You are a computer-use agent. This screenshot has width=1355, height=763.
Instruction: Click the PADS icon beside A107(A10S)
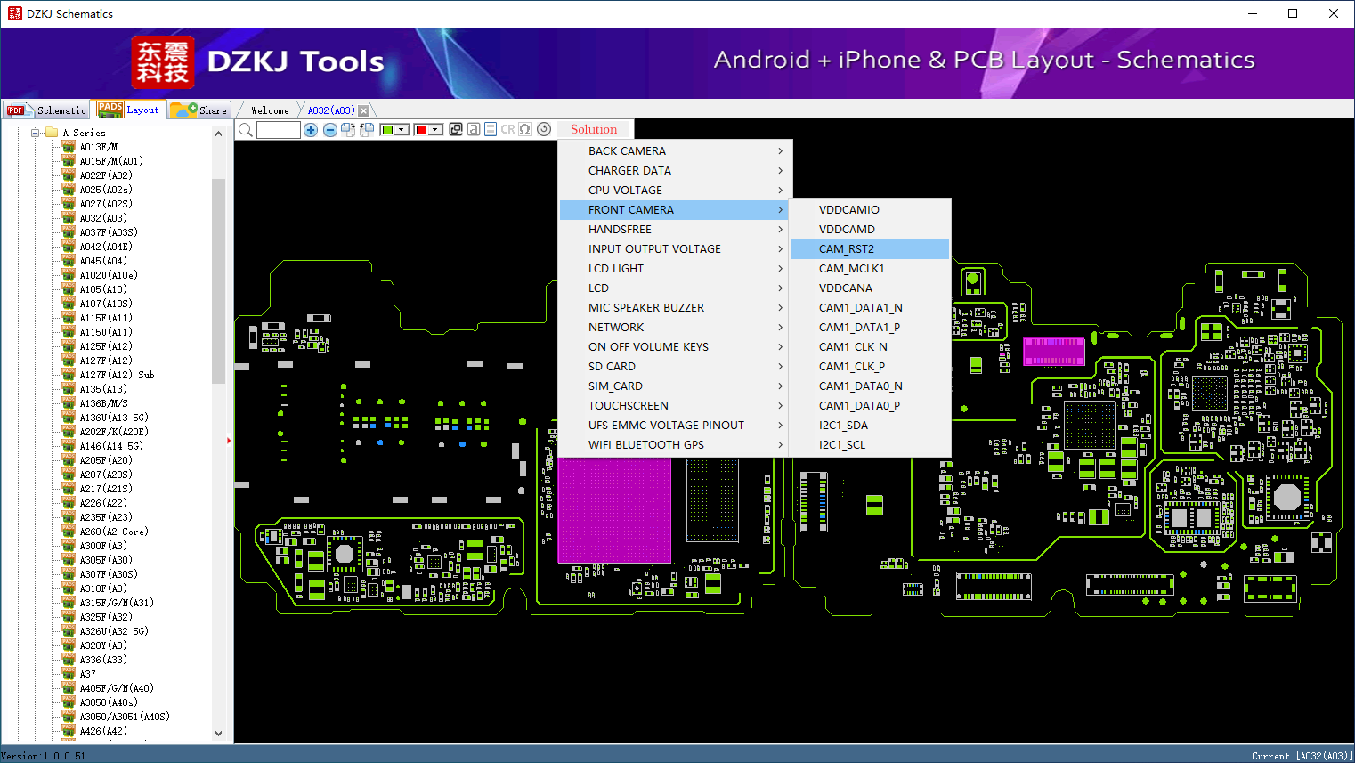point(69,304)
